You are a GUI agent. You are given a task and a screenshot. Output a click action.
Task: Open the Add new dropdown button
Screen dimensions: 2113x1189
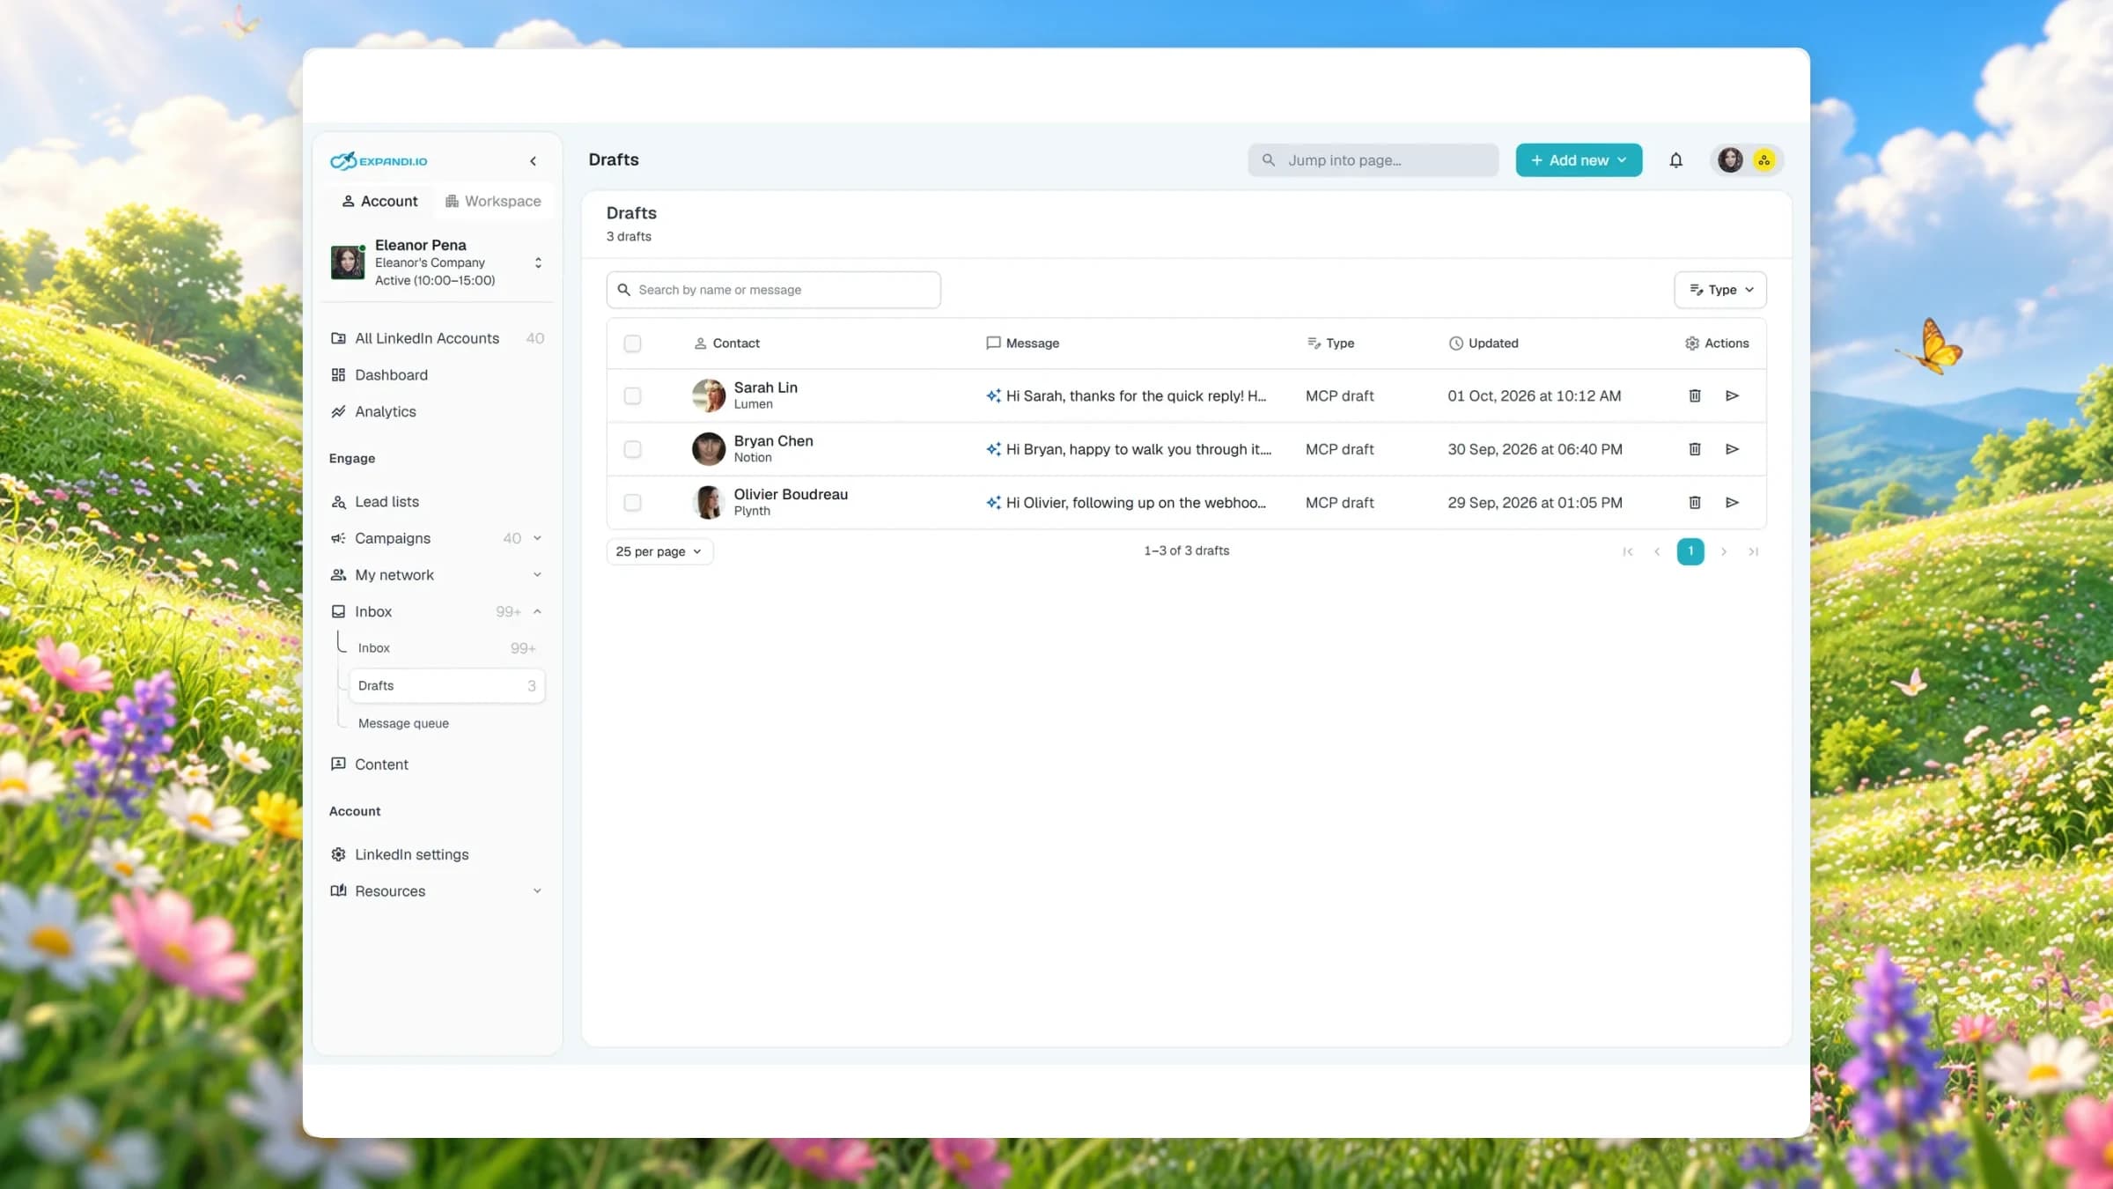coord(1579,160)
